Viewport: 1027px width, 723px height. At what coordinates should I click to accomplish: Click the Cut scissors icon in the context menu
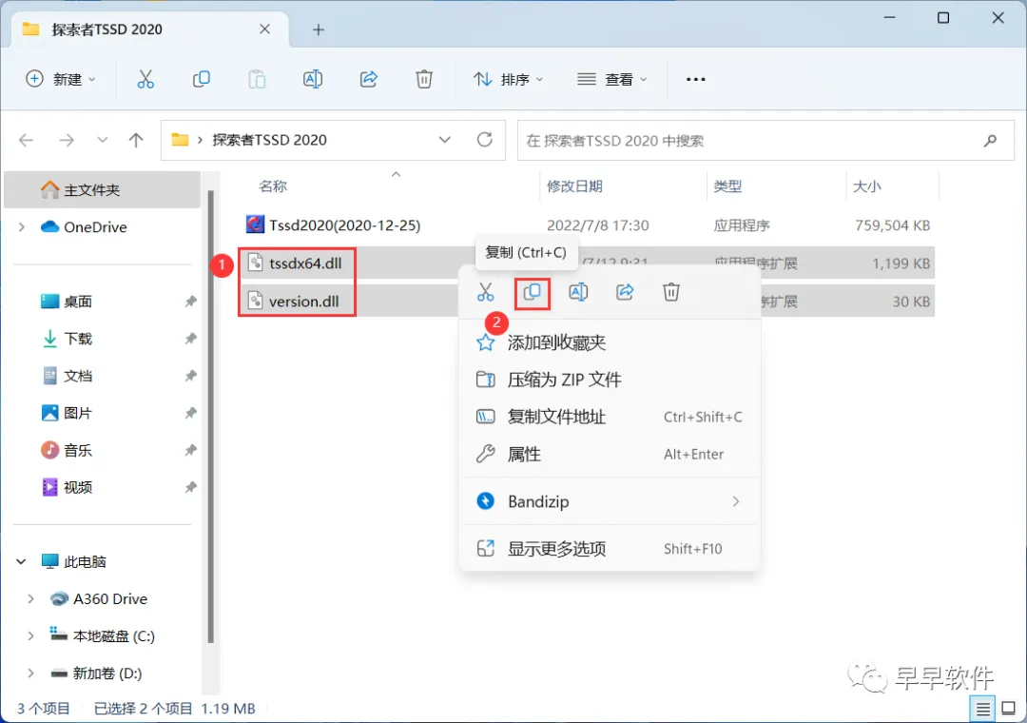(485, 292)
